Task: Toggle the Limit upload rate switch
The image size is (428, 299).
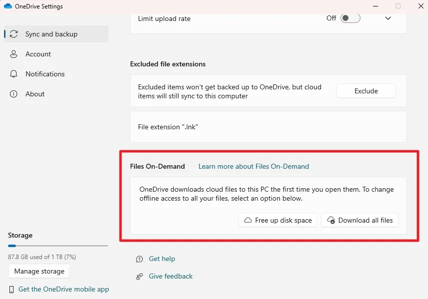Action: [350, 18]
